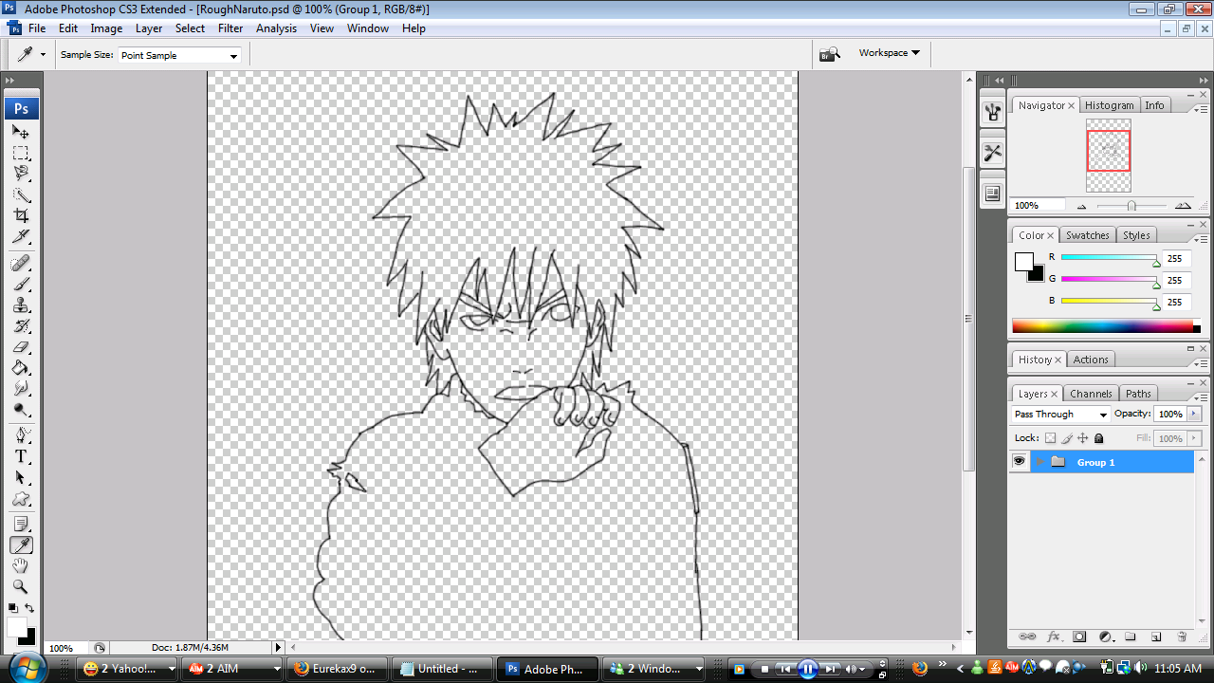The height and width of the screenshot is (683, 1214).
Task: Toggle visibility of Group 1 layer
Action: [1020, 462]
